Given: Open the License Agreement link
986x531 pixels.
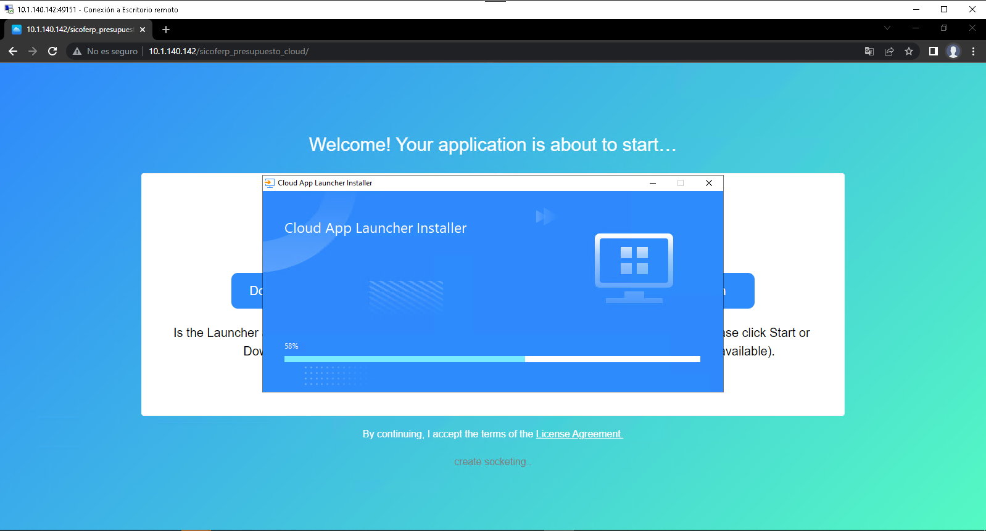Looking at the screenshot, I should [579, 434].
